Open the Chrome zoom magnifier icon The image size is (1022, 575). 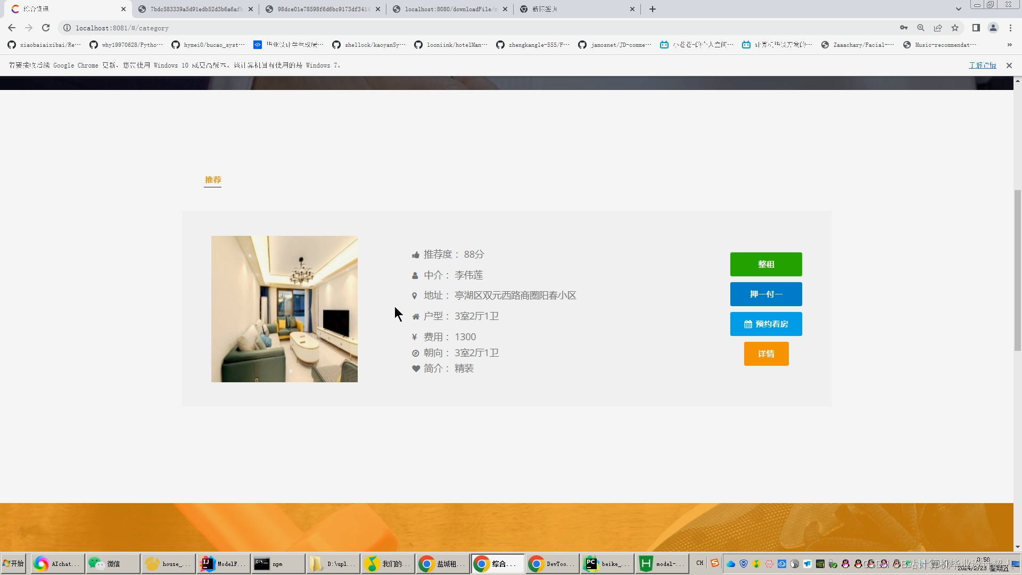pyautogui.click(x=921, y=28)
